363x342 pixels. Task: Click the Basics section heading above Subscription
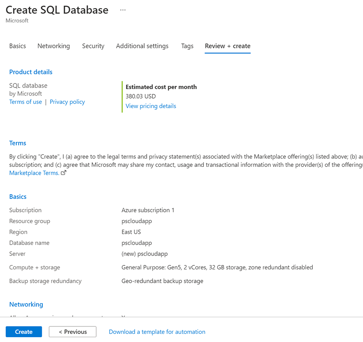coord(18,197)
